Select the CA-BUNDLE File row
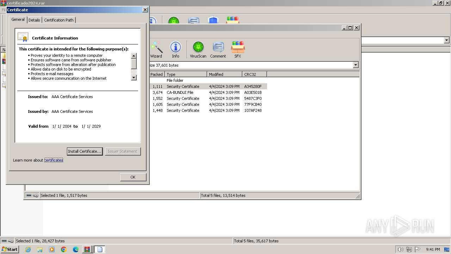Image resolution: width=451 pixels, height=254 pixels. pos(208,92)
